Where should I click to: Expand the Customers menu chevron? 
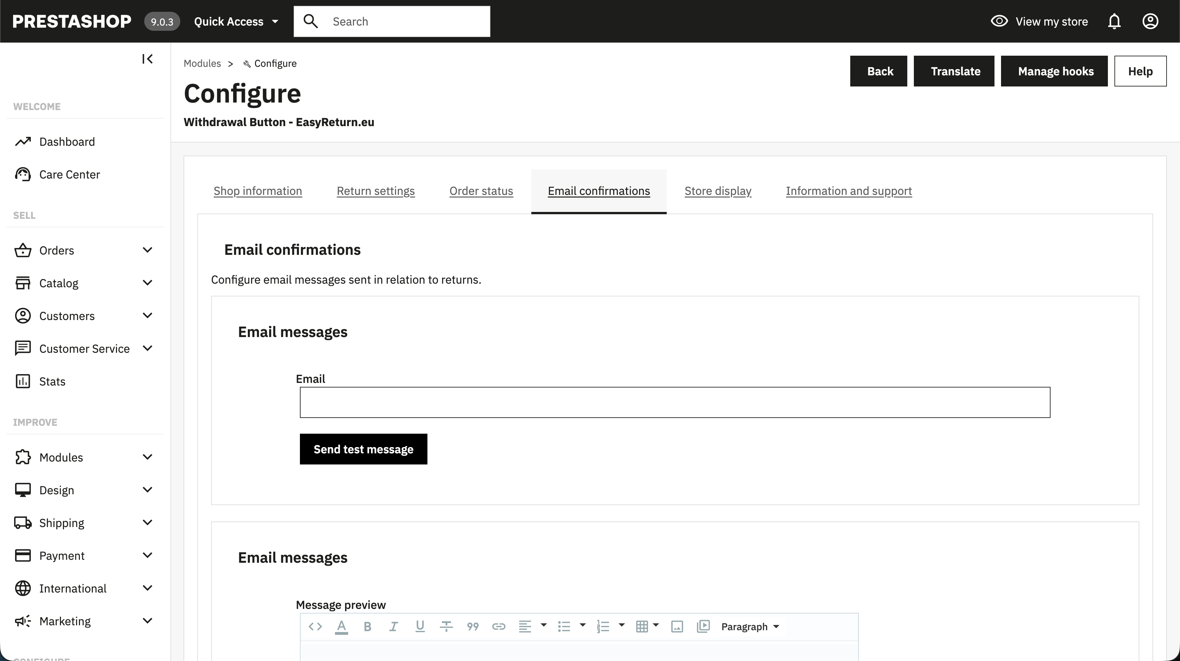(x=147, y=315)
